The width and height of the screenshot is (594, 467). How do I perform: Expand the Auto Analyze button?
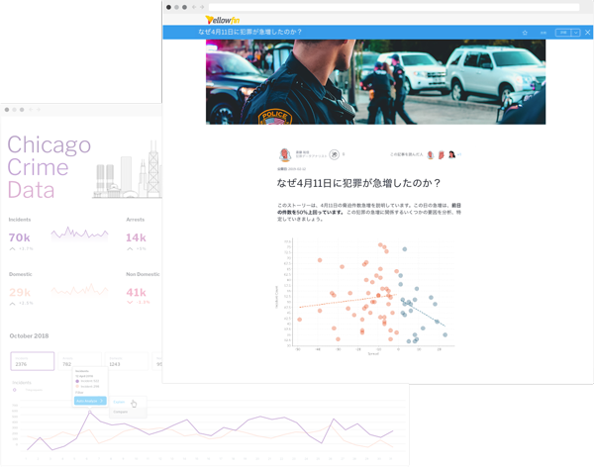click(90, 401)
